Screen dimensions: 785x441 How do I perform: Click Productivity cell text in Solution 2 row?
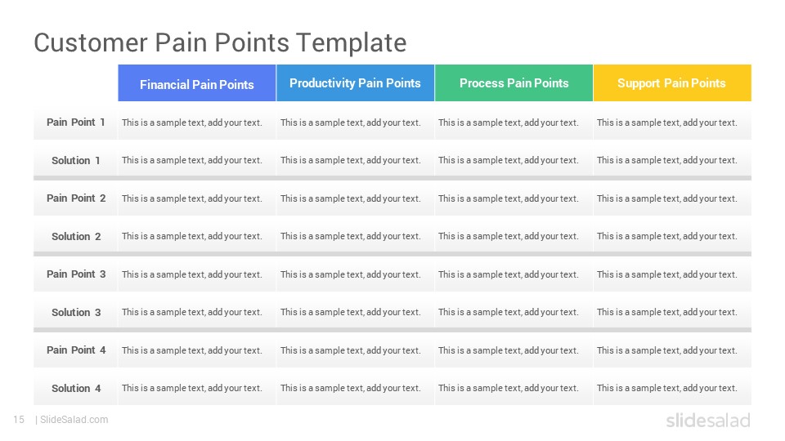[351, 236]
